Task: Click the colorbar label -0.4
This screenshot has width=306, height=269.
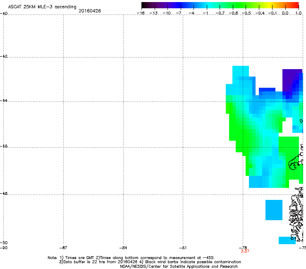Action: click(x=260, y=13)
